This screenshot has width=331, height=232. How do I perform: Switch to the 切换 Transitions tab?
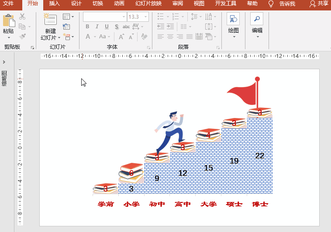pyautogui.click(x=98, y=3)
